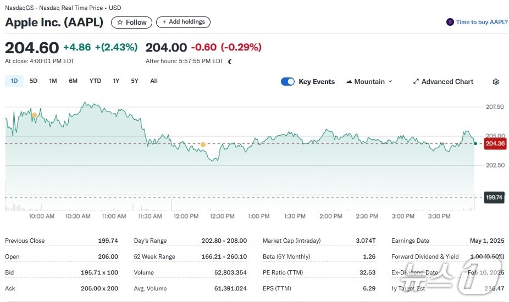Click the first yellow key event dot
Image resolution: width=509 pixels, height=302 pixels.
34,115
